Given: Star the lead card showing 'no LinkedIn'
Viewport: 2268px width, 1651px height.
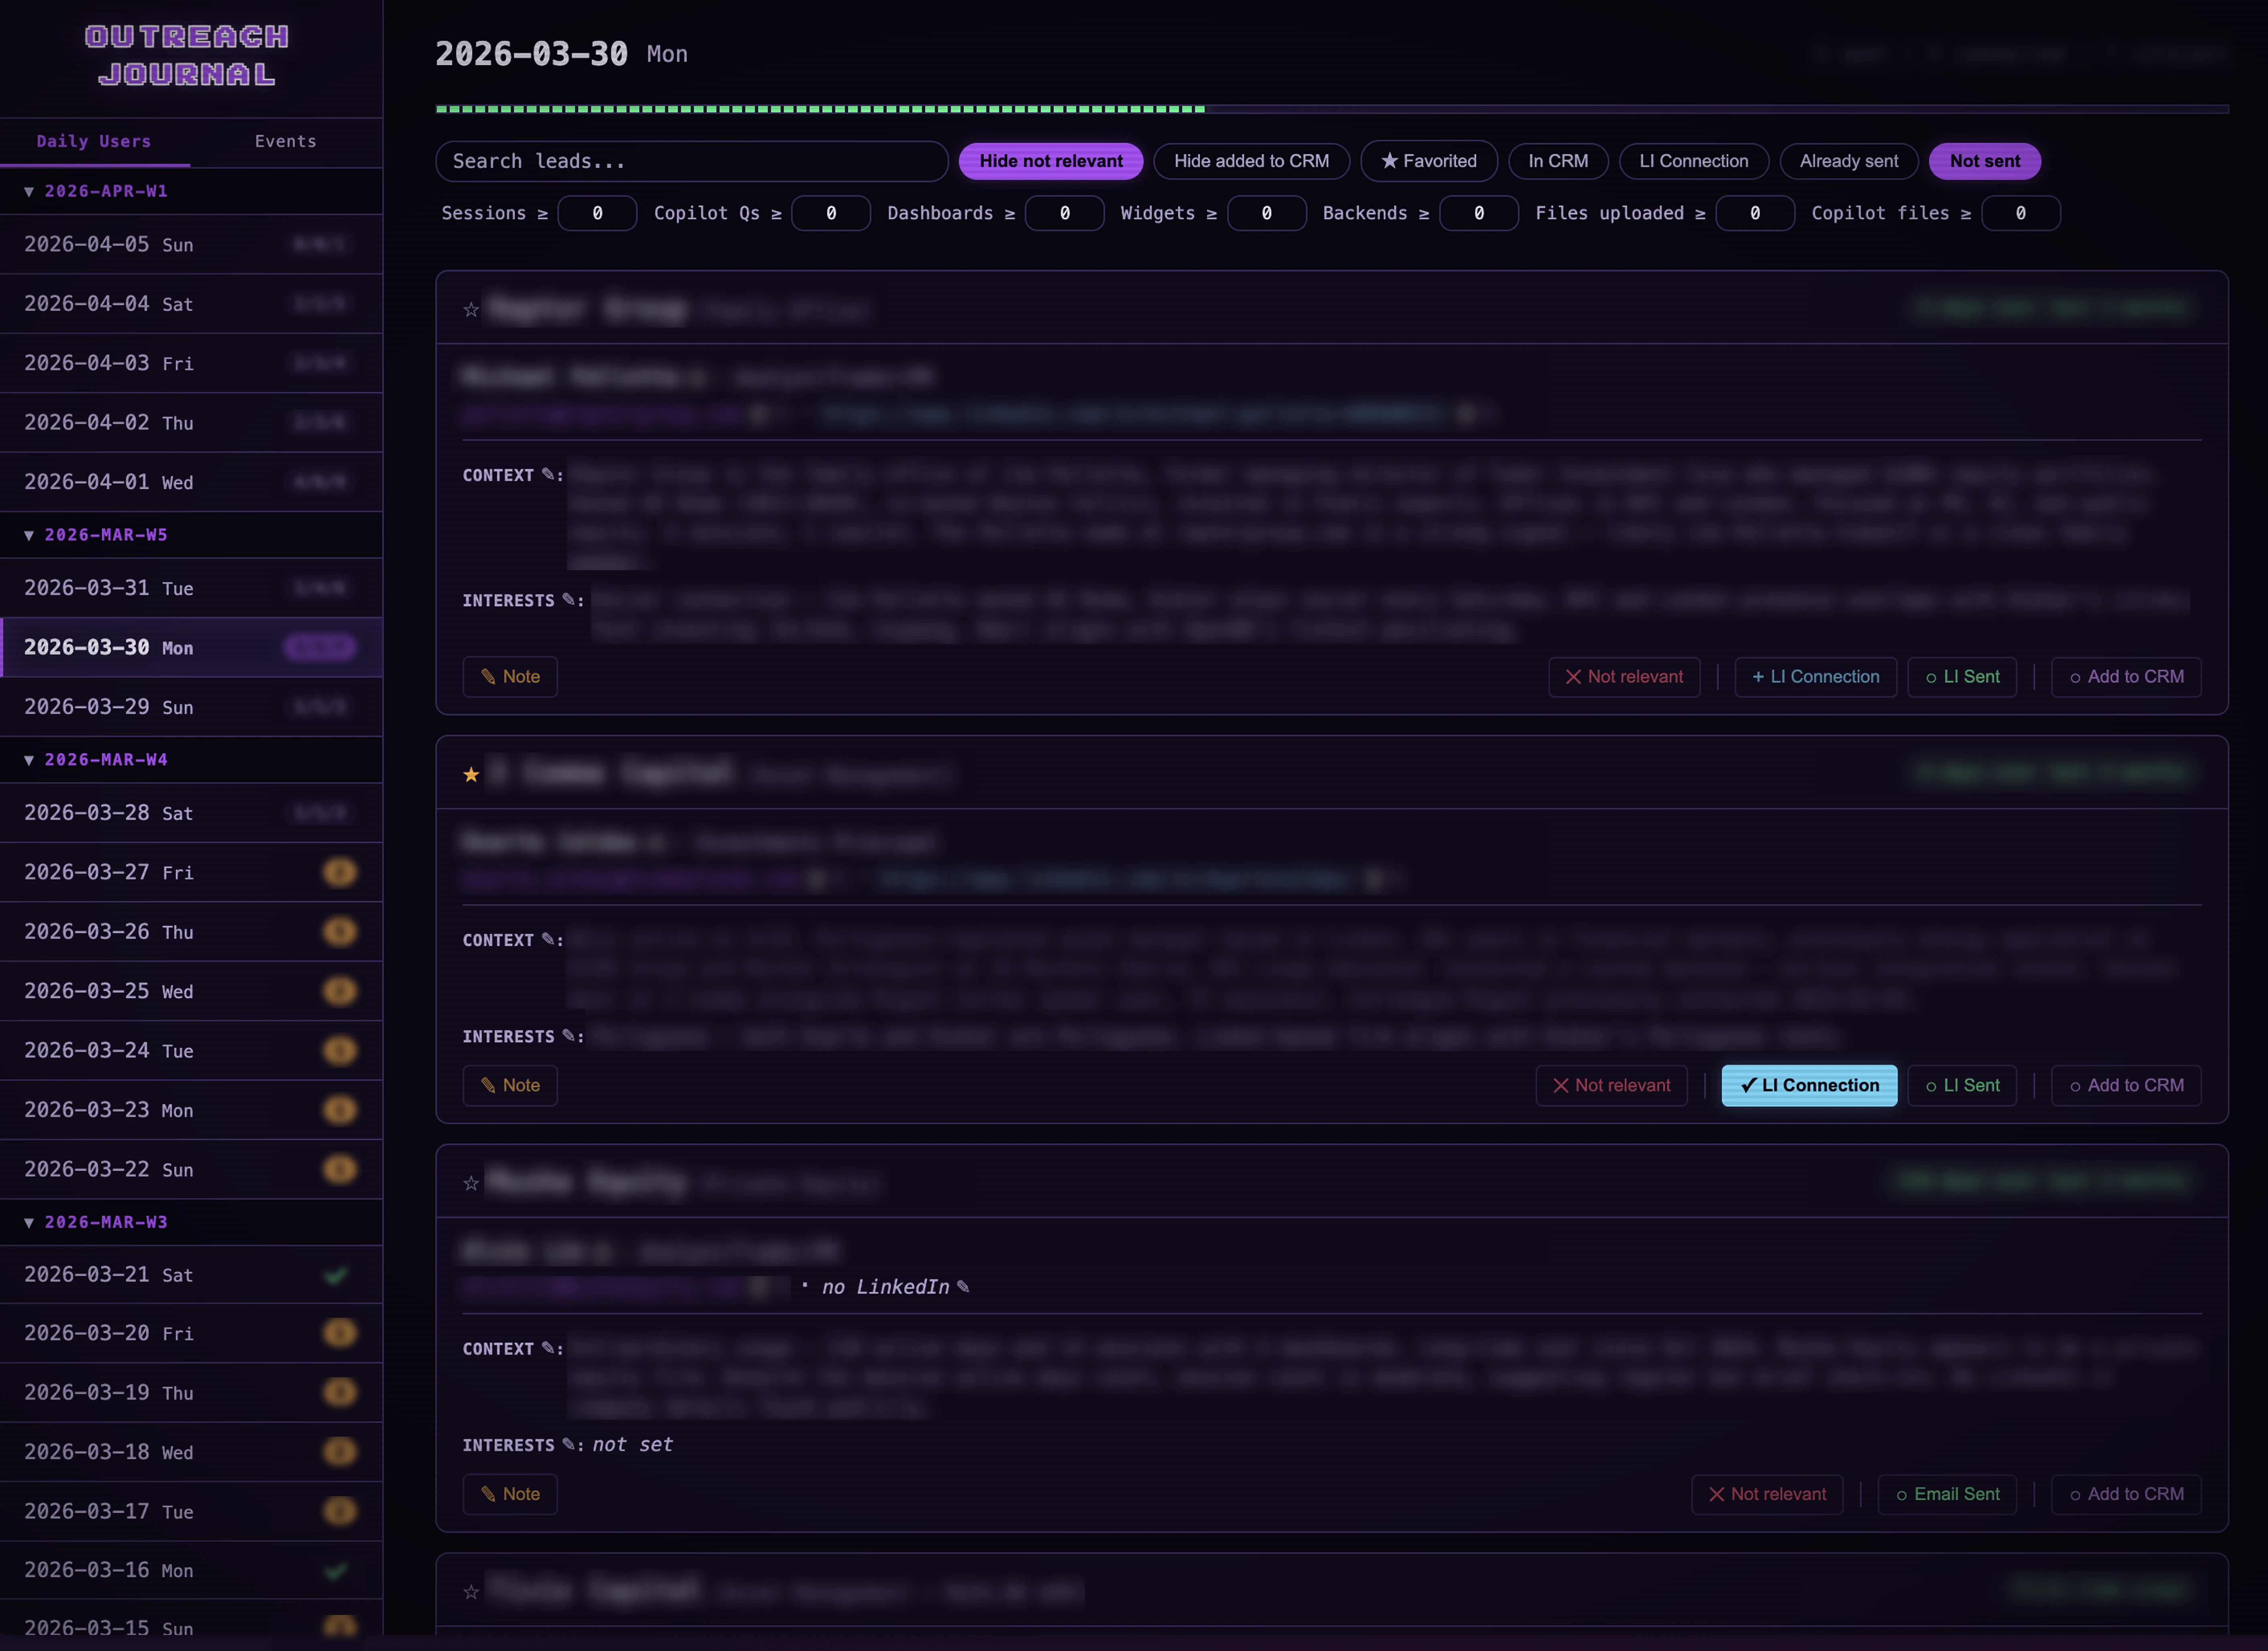Looking at the screenshot, I should [471, 1184].
